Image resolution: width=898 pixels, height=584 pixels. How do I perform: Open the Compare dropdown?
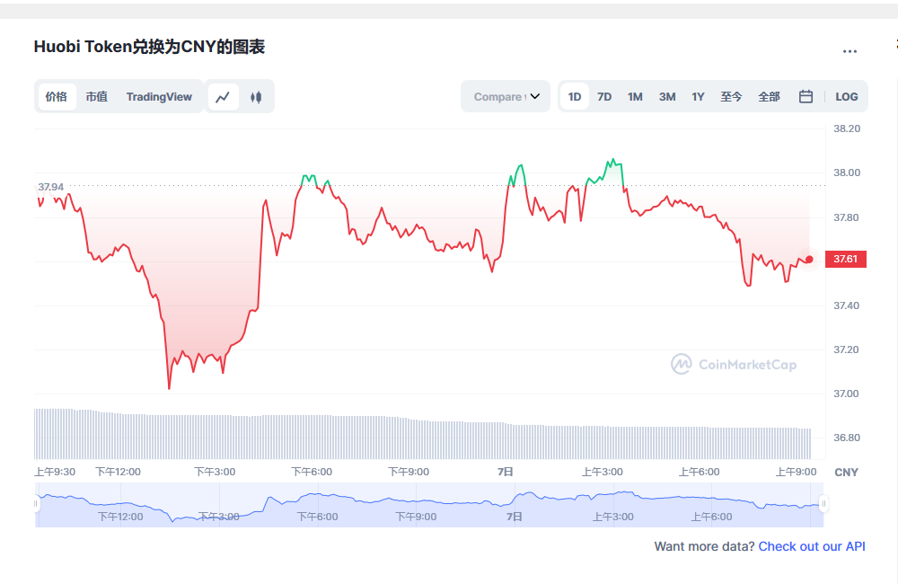tap(506, 96)
